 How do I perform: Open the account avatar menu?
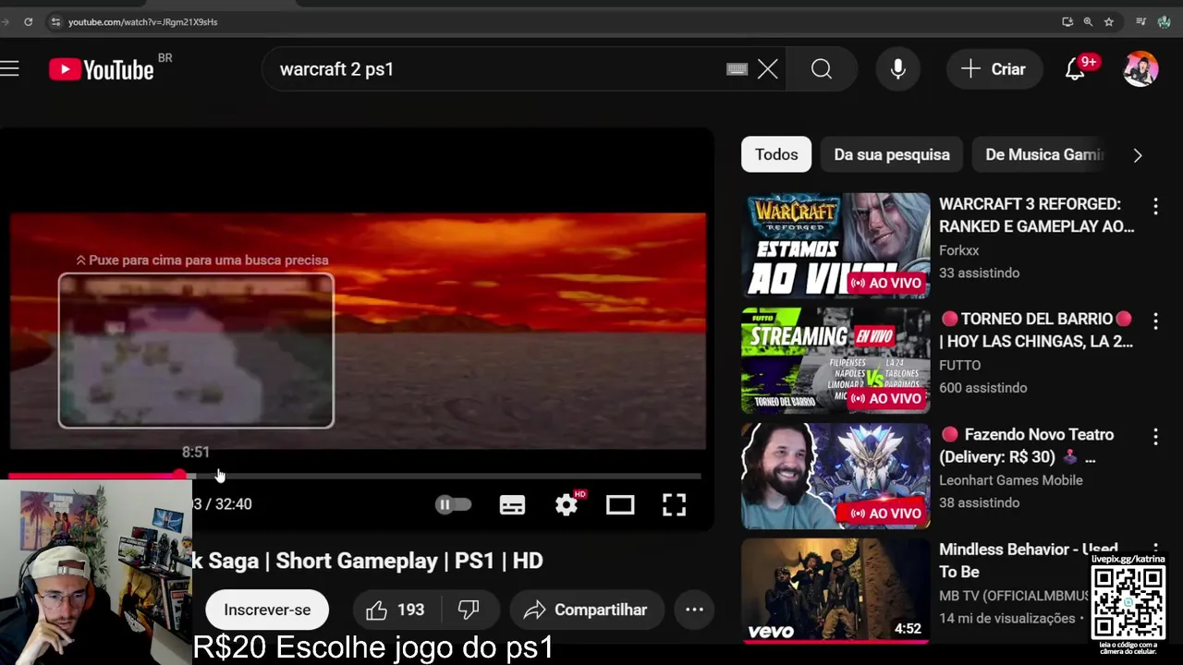click(x=1140, y=69)
